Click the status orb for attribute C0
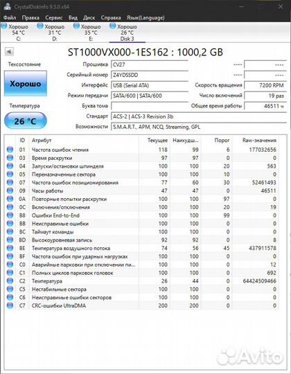 tap(10, 265)
